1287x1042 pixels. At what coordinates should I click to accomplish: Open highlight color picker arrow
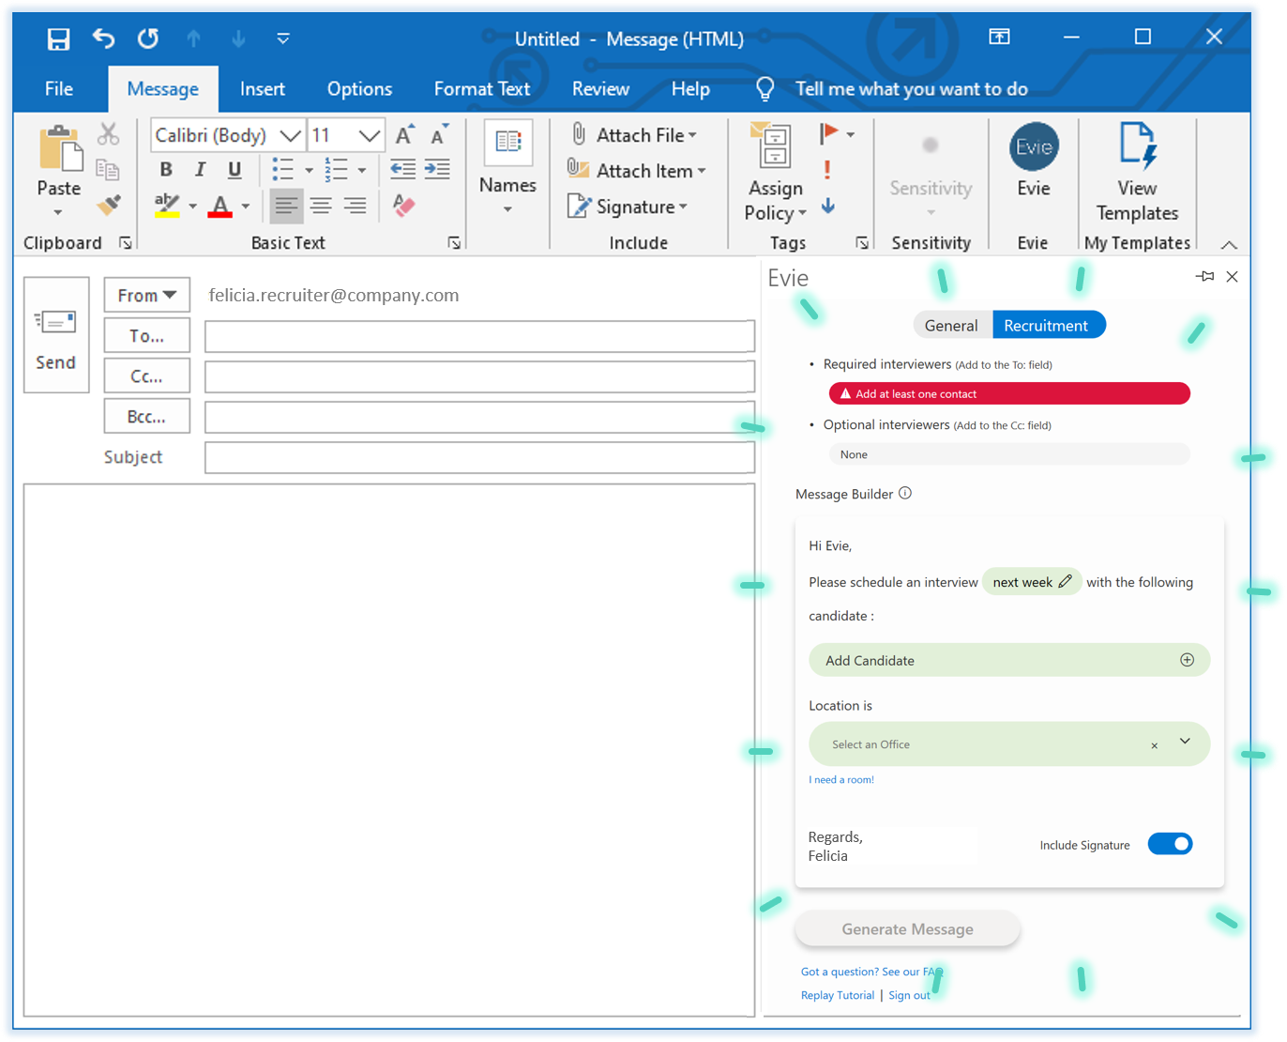point(192,207)
